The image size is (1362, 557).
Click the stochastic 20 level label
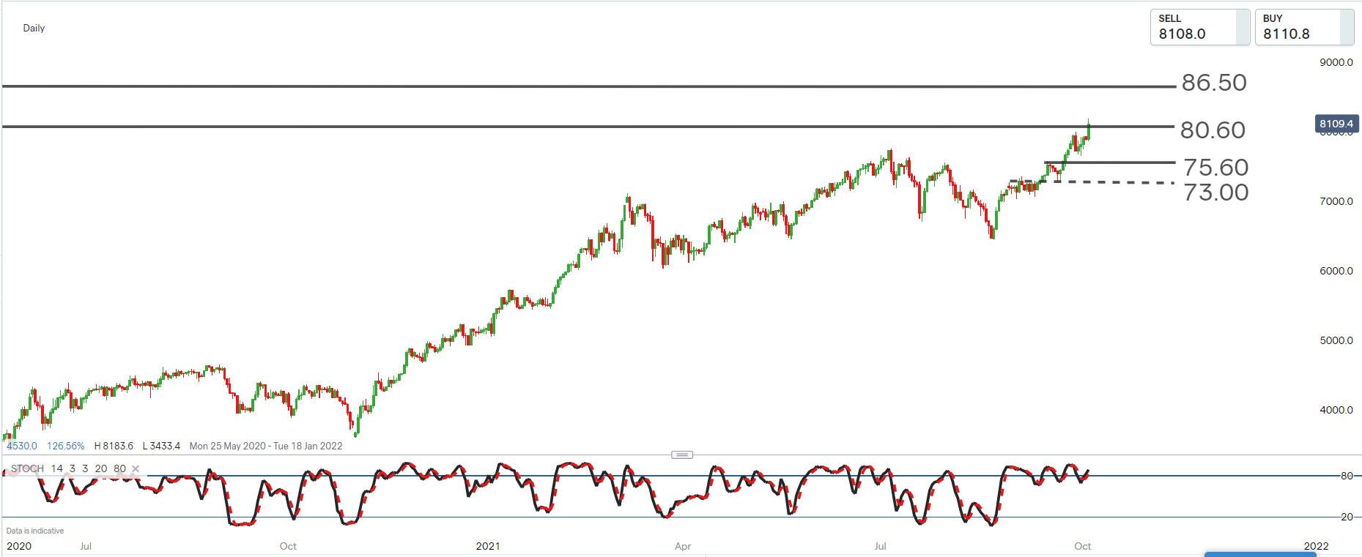1347,517
